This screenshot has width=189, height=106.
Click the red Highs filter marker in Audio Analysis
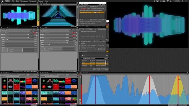pos(178,90)
